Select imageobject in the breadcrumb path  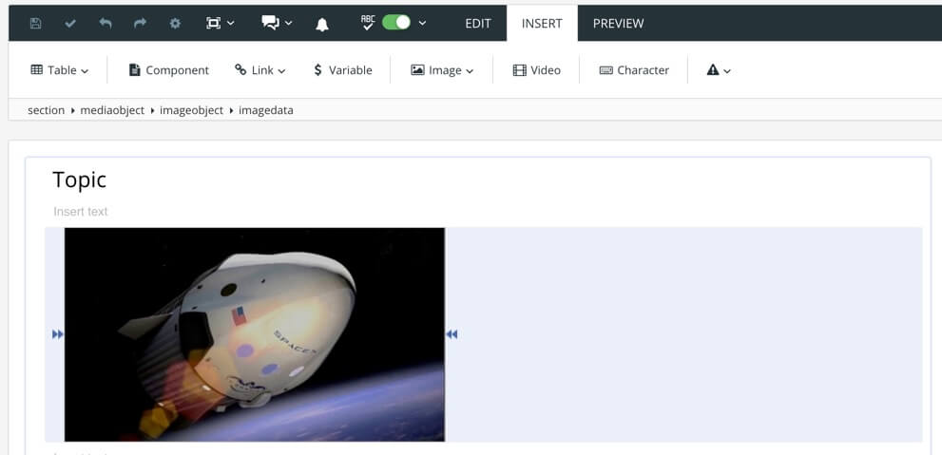[x=192, y=110]
